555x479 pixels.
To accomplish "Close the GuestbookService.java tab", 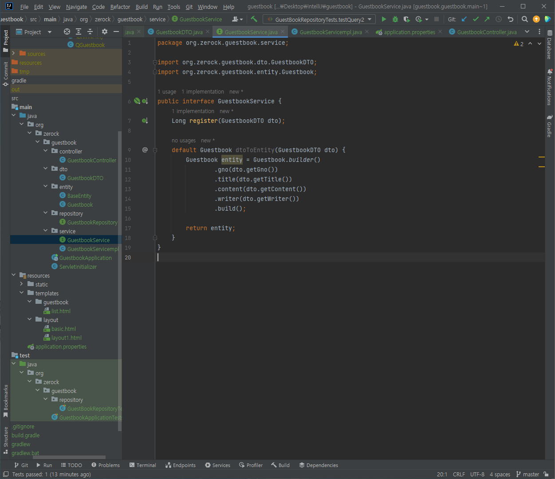I will 283,32.
